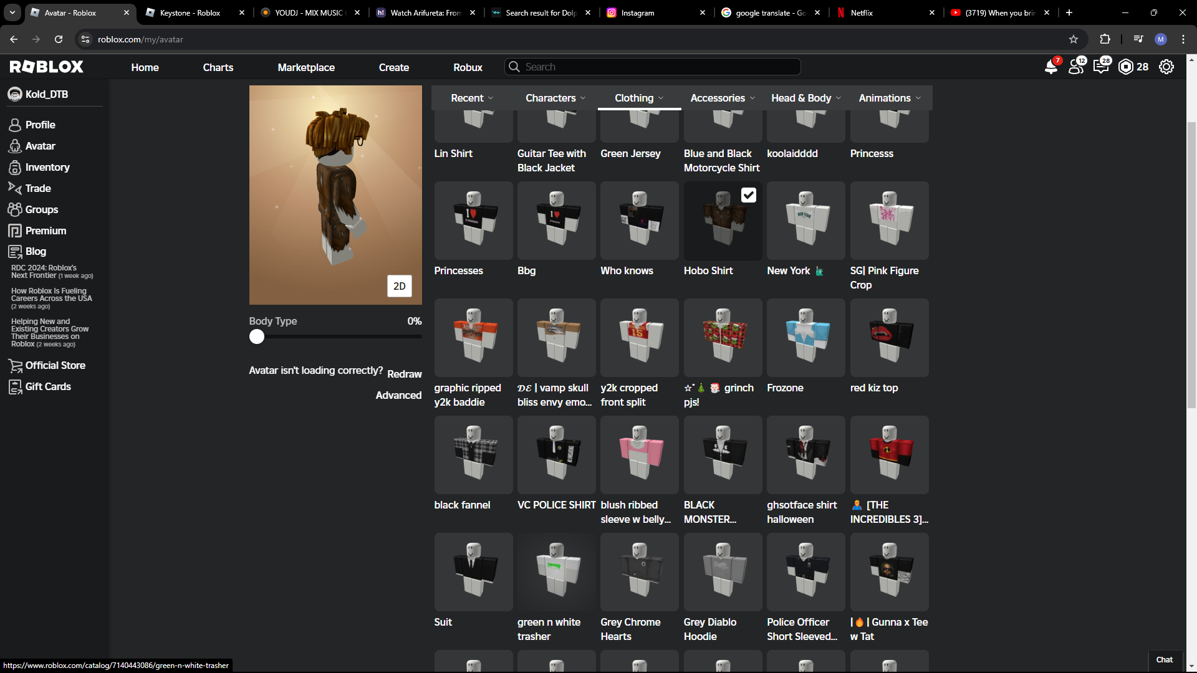Viewport: 1197px width, 673px height.
Task: Read the RDC 2024 blog post
Action: 52,272
